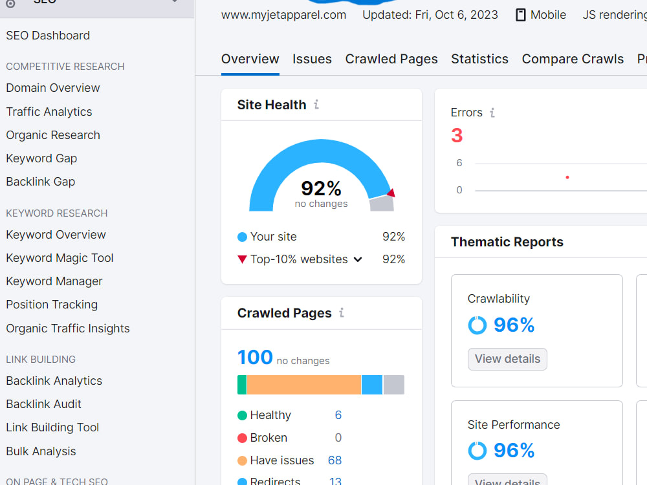Viewport: 647px width, 485px height.
Task: Open Keyword Overview in sidebar
Action: 56,235
